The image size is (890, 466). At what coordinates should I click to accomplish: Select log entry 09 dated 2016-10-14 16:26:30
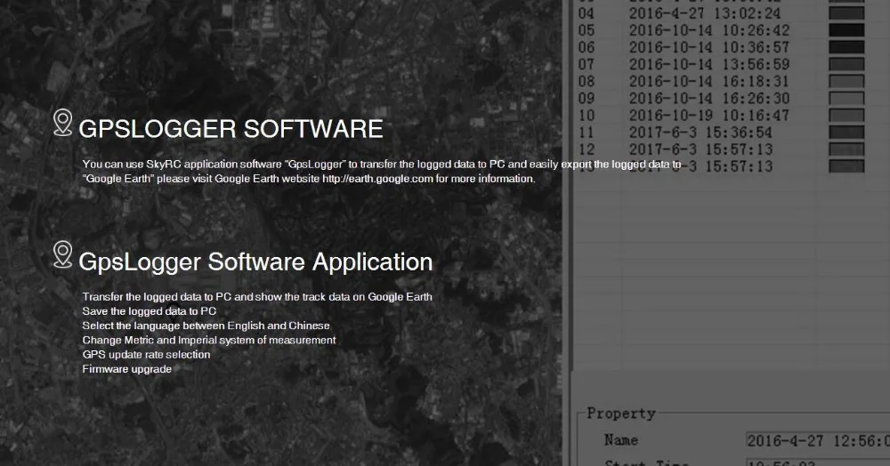coord(721,98)
